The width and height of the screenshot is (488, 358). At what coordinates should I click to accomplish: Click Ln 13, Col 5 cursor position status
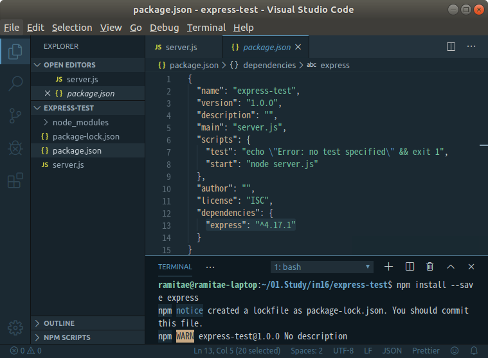[x=237, y=351]
